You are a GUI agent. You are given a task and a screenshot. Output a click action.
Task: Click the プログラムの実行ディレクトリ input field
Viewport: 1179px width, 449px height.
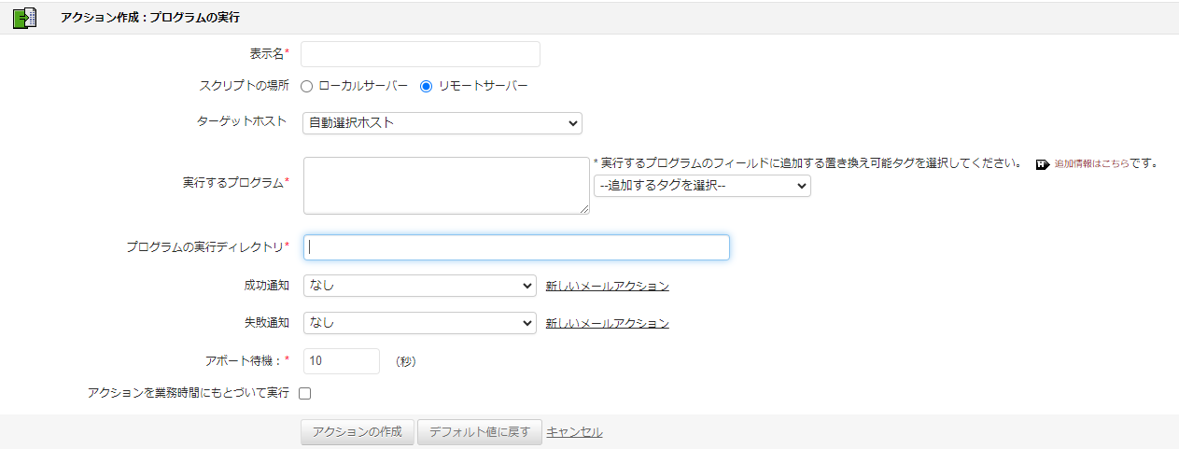point(516,247)
